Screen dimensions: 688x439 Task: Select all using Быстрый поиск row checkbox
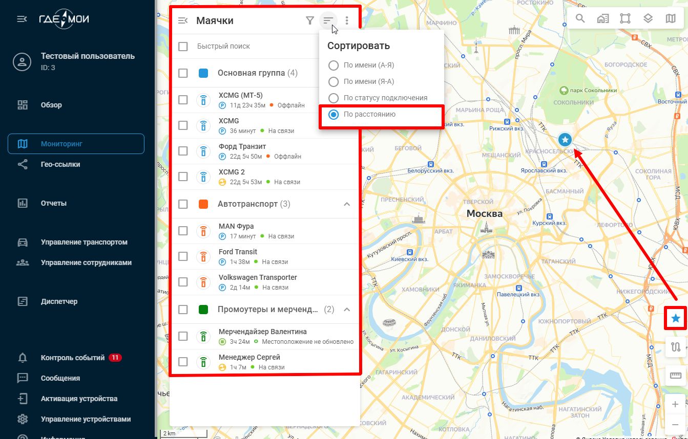tap(183, 47)
